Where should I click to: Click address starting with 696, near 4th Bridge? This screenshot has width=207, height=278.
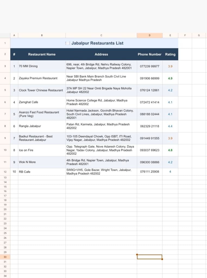click(x=101, y=66)
